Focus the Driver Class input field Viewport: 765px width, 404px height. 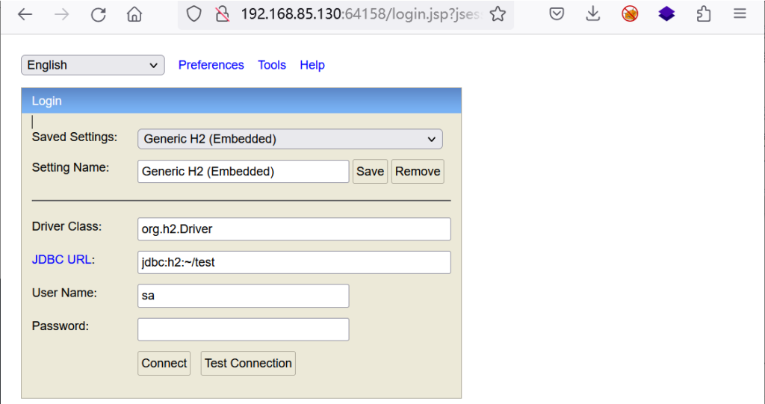tap(294, 229)
